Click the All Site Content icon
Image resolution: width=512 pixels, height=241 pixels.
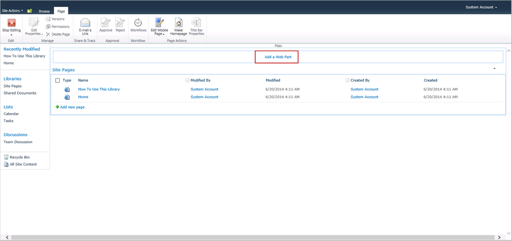coord(6,164)
